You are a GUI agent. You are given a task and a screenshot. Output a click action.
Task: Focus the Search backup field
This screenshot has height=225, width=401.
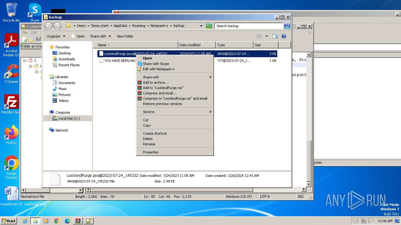[x=249, y=26]
